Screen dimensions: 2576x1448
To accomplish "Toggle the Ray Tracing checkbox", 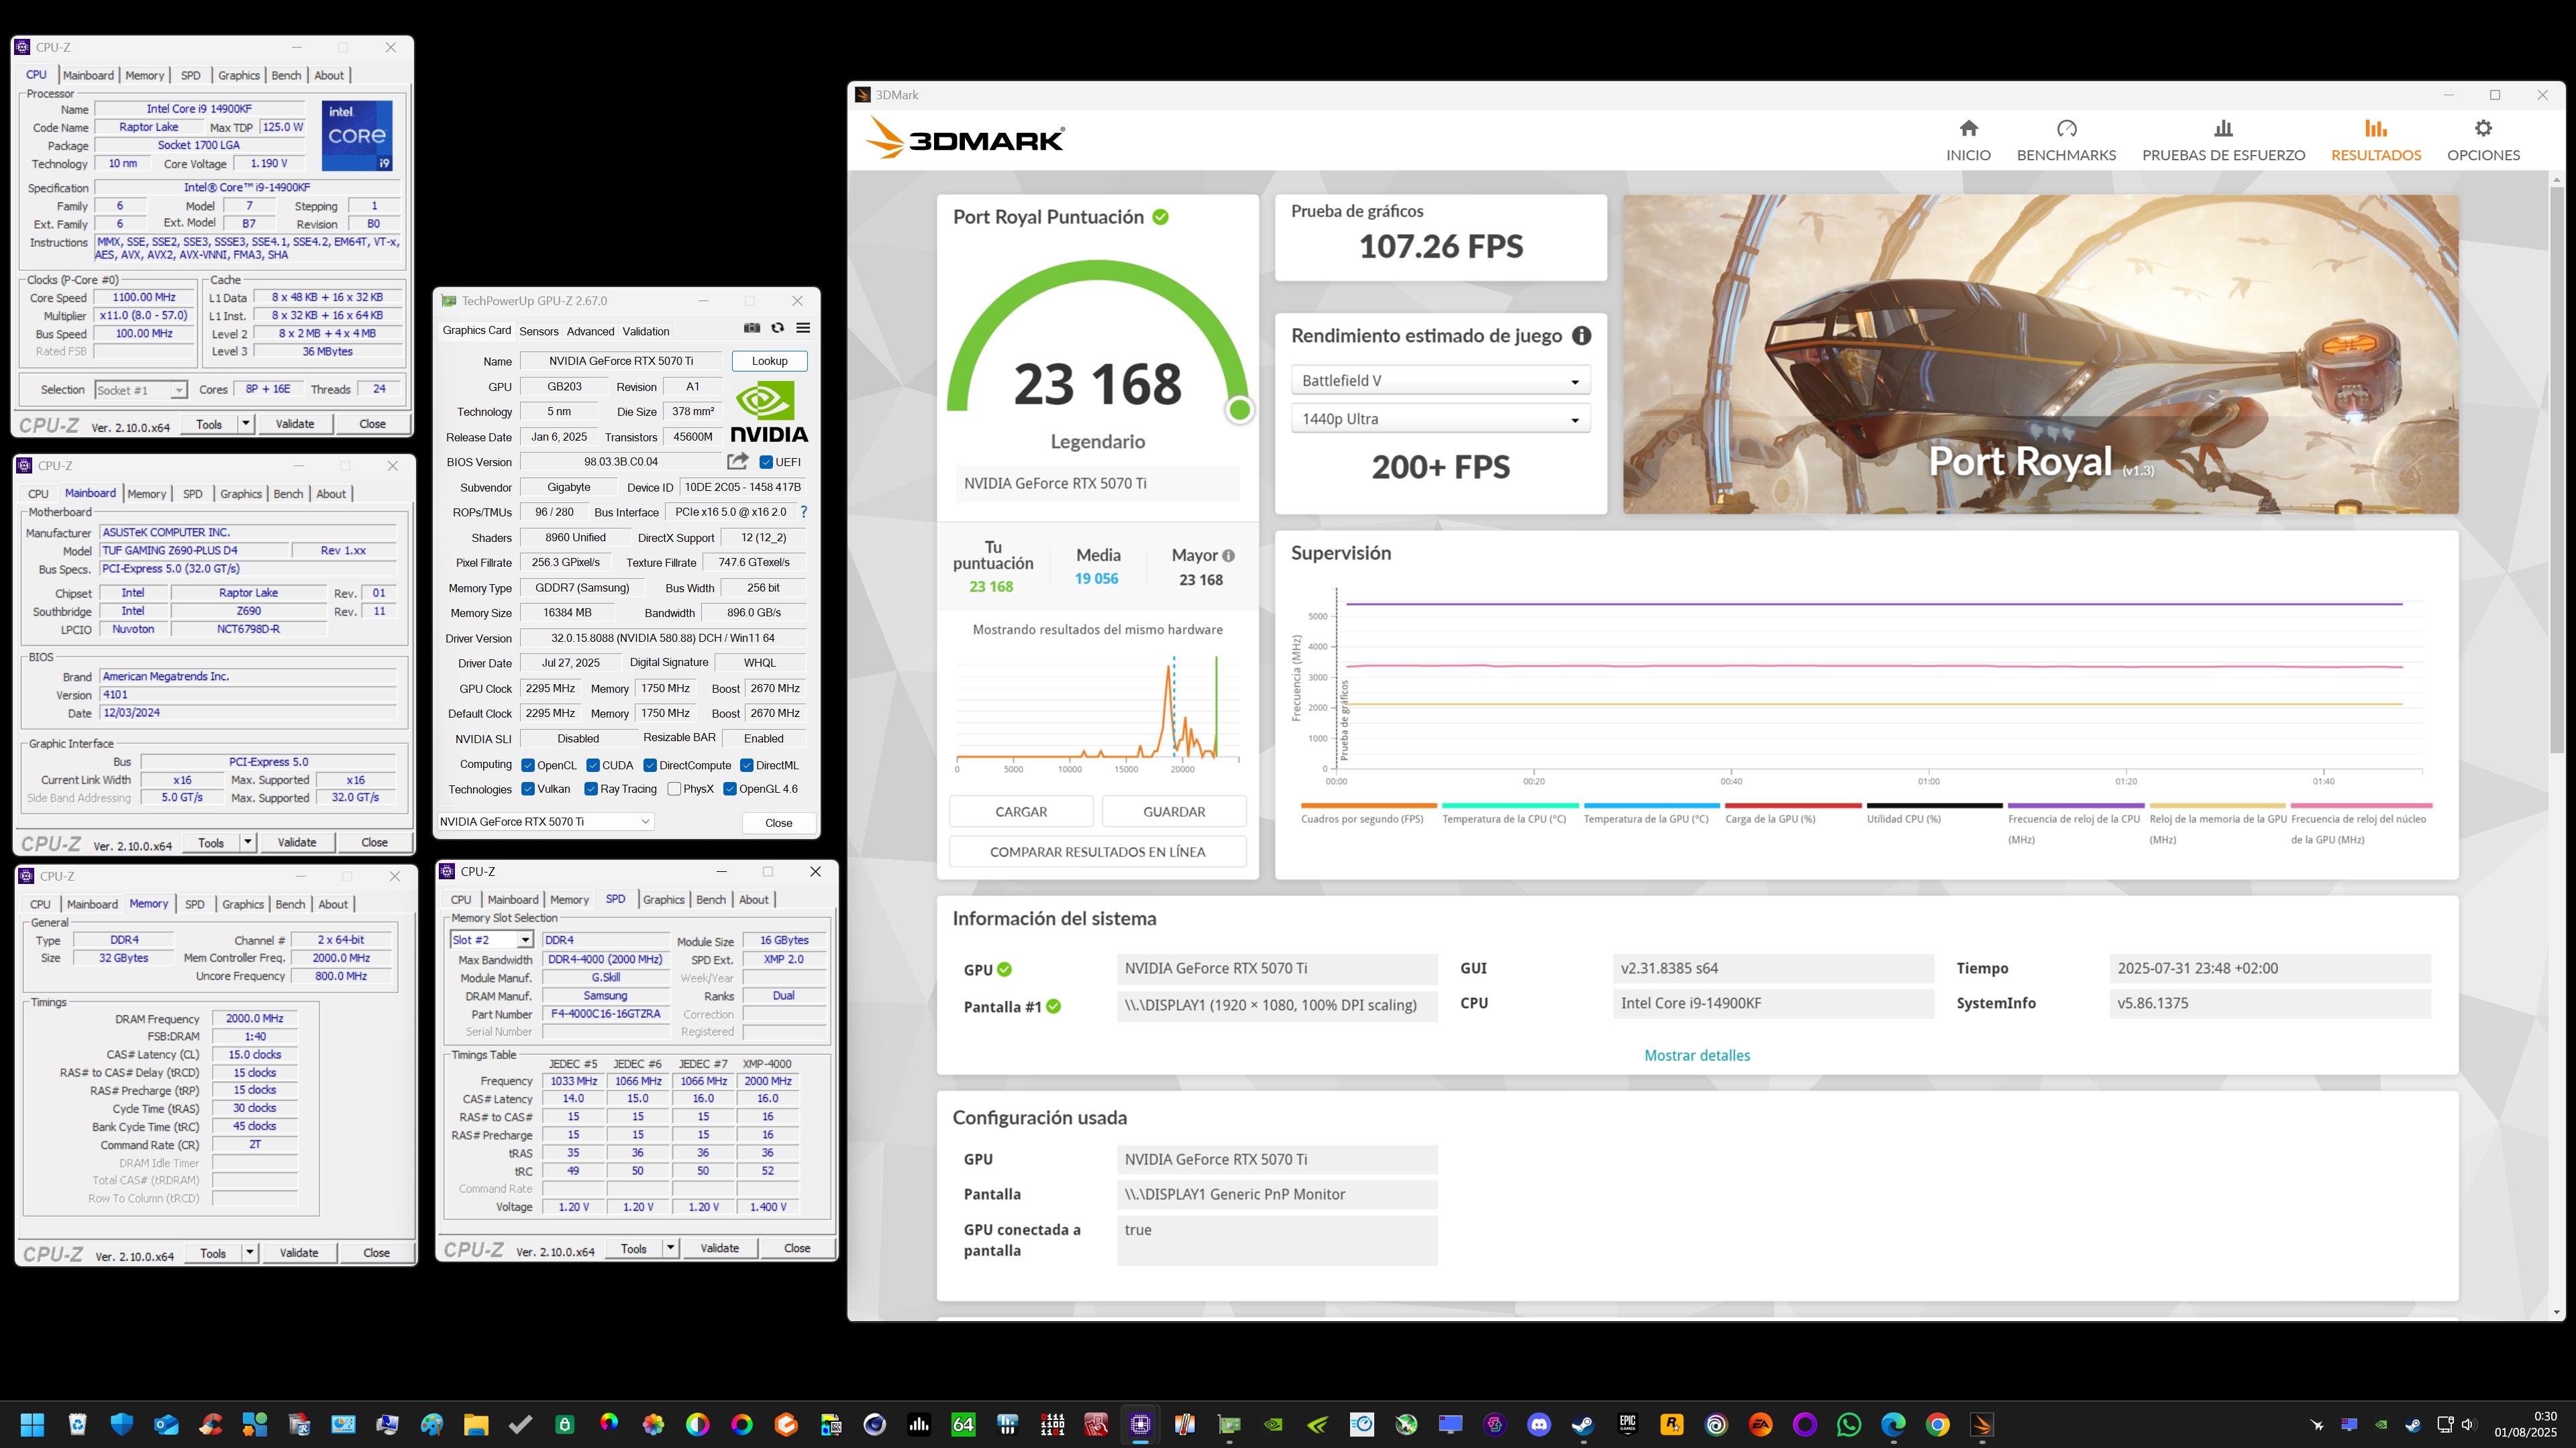I will click(591, 789).
